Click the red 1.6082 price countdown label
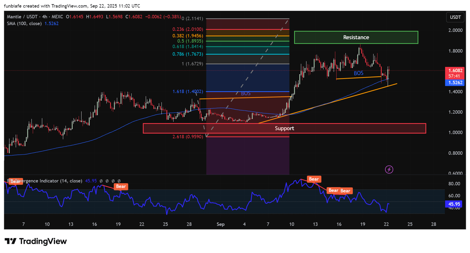 (455, 73)
